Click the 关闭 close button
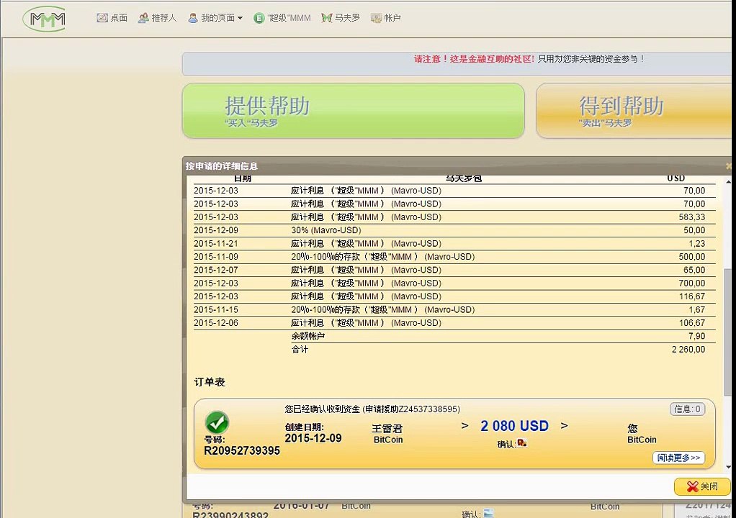Image resolution: width=736 pixels, height=518 pixels. coord(702,486)
